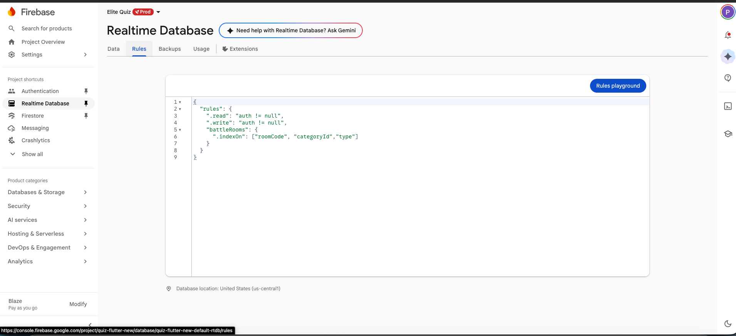Click ".read" rule on line 3
736x336 pixels.
click(218, 116)
